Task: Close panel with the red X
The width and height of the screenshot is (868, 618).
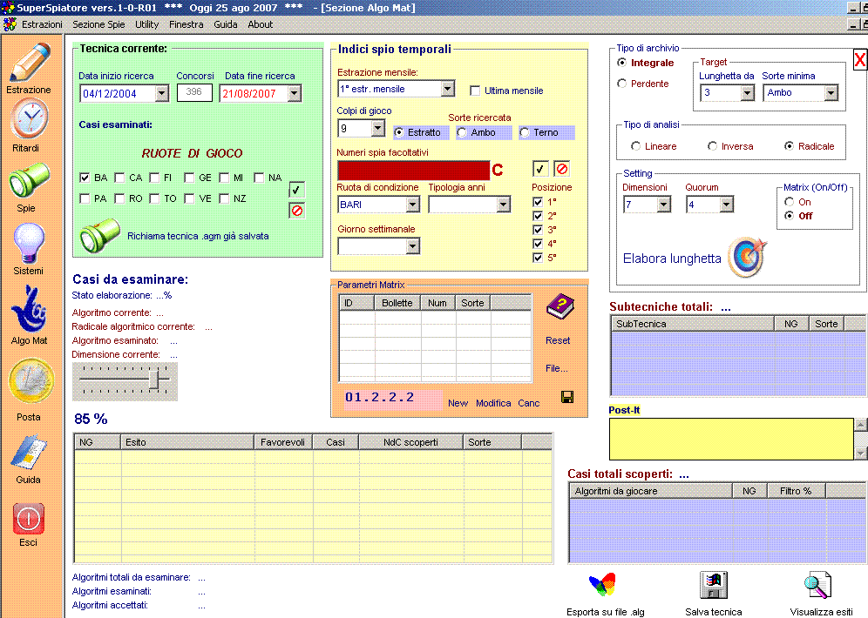Action: pos(859,59)
